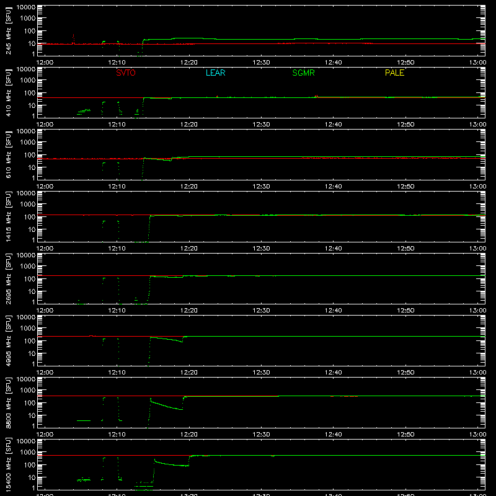Click 12:20 tick under the 2695 MHz plot
This screenshot has width=496, height=496.
coord(189,311)
